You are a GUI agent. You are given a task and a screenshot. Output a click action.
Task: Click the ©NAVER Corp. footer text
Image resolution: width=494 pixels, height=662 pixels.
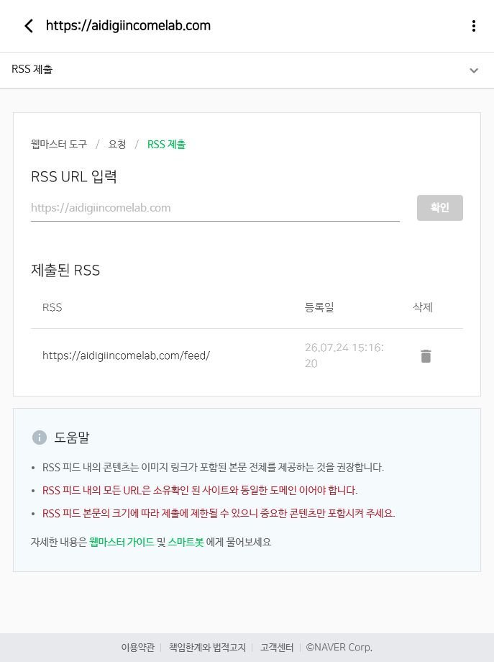[x=339, y=647]
